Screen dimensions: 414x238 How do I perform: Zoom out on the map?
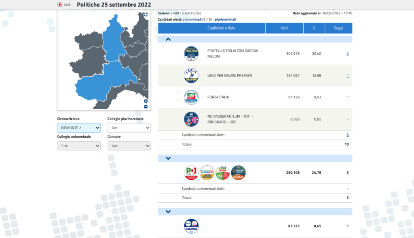click(146, 106)
